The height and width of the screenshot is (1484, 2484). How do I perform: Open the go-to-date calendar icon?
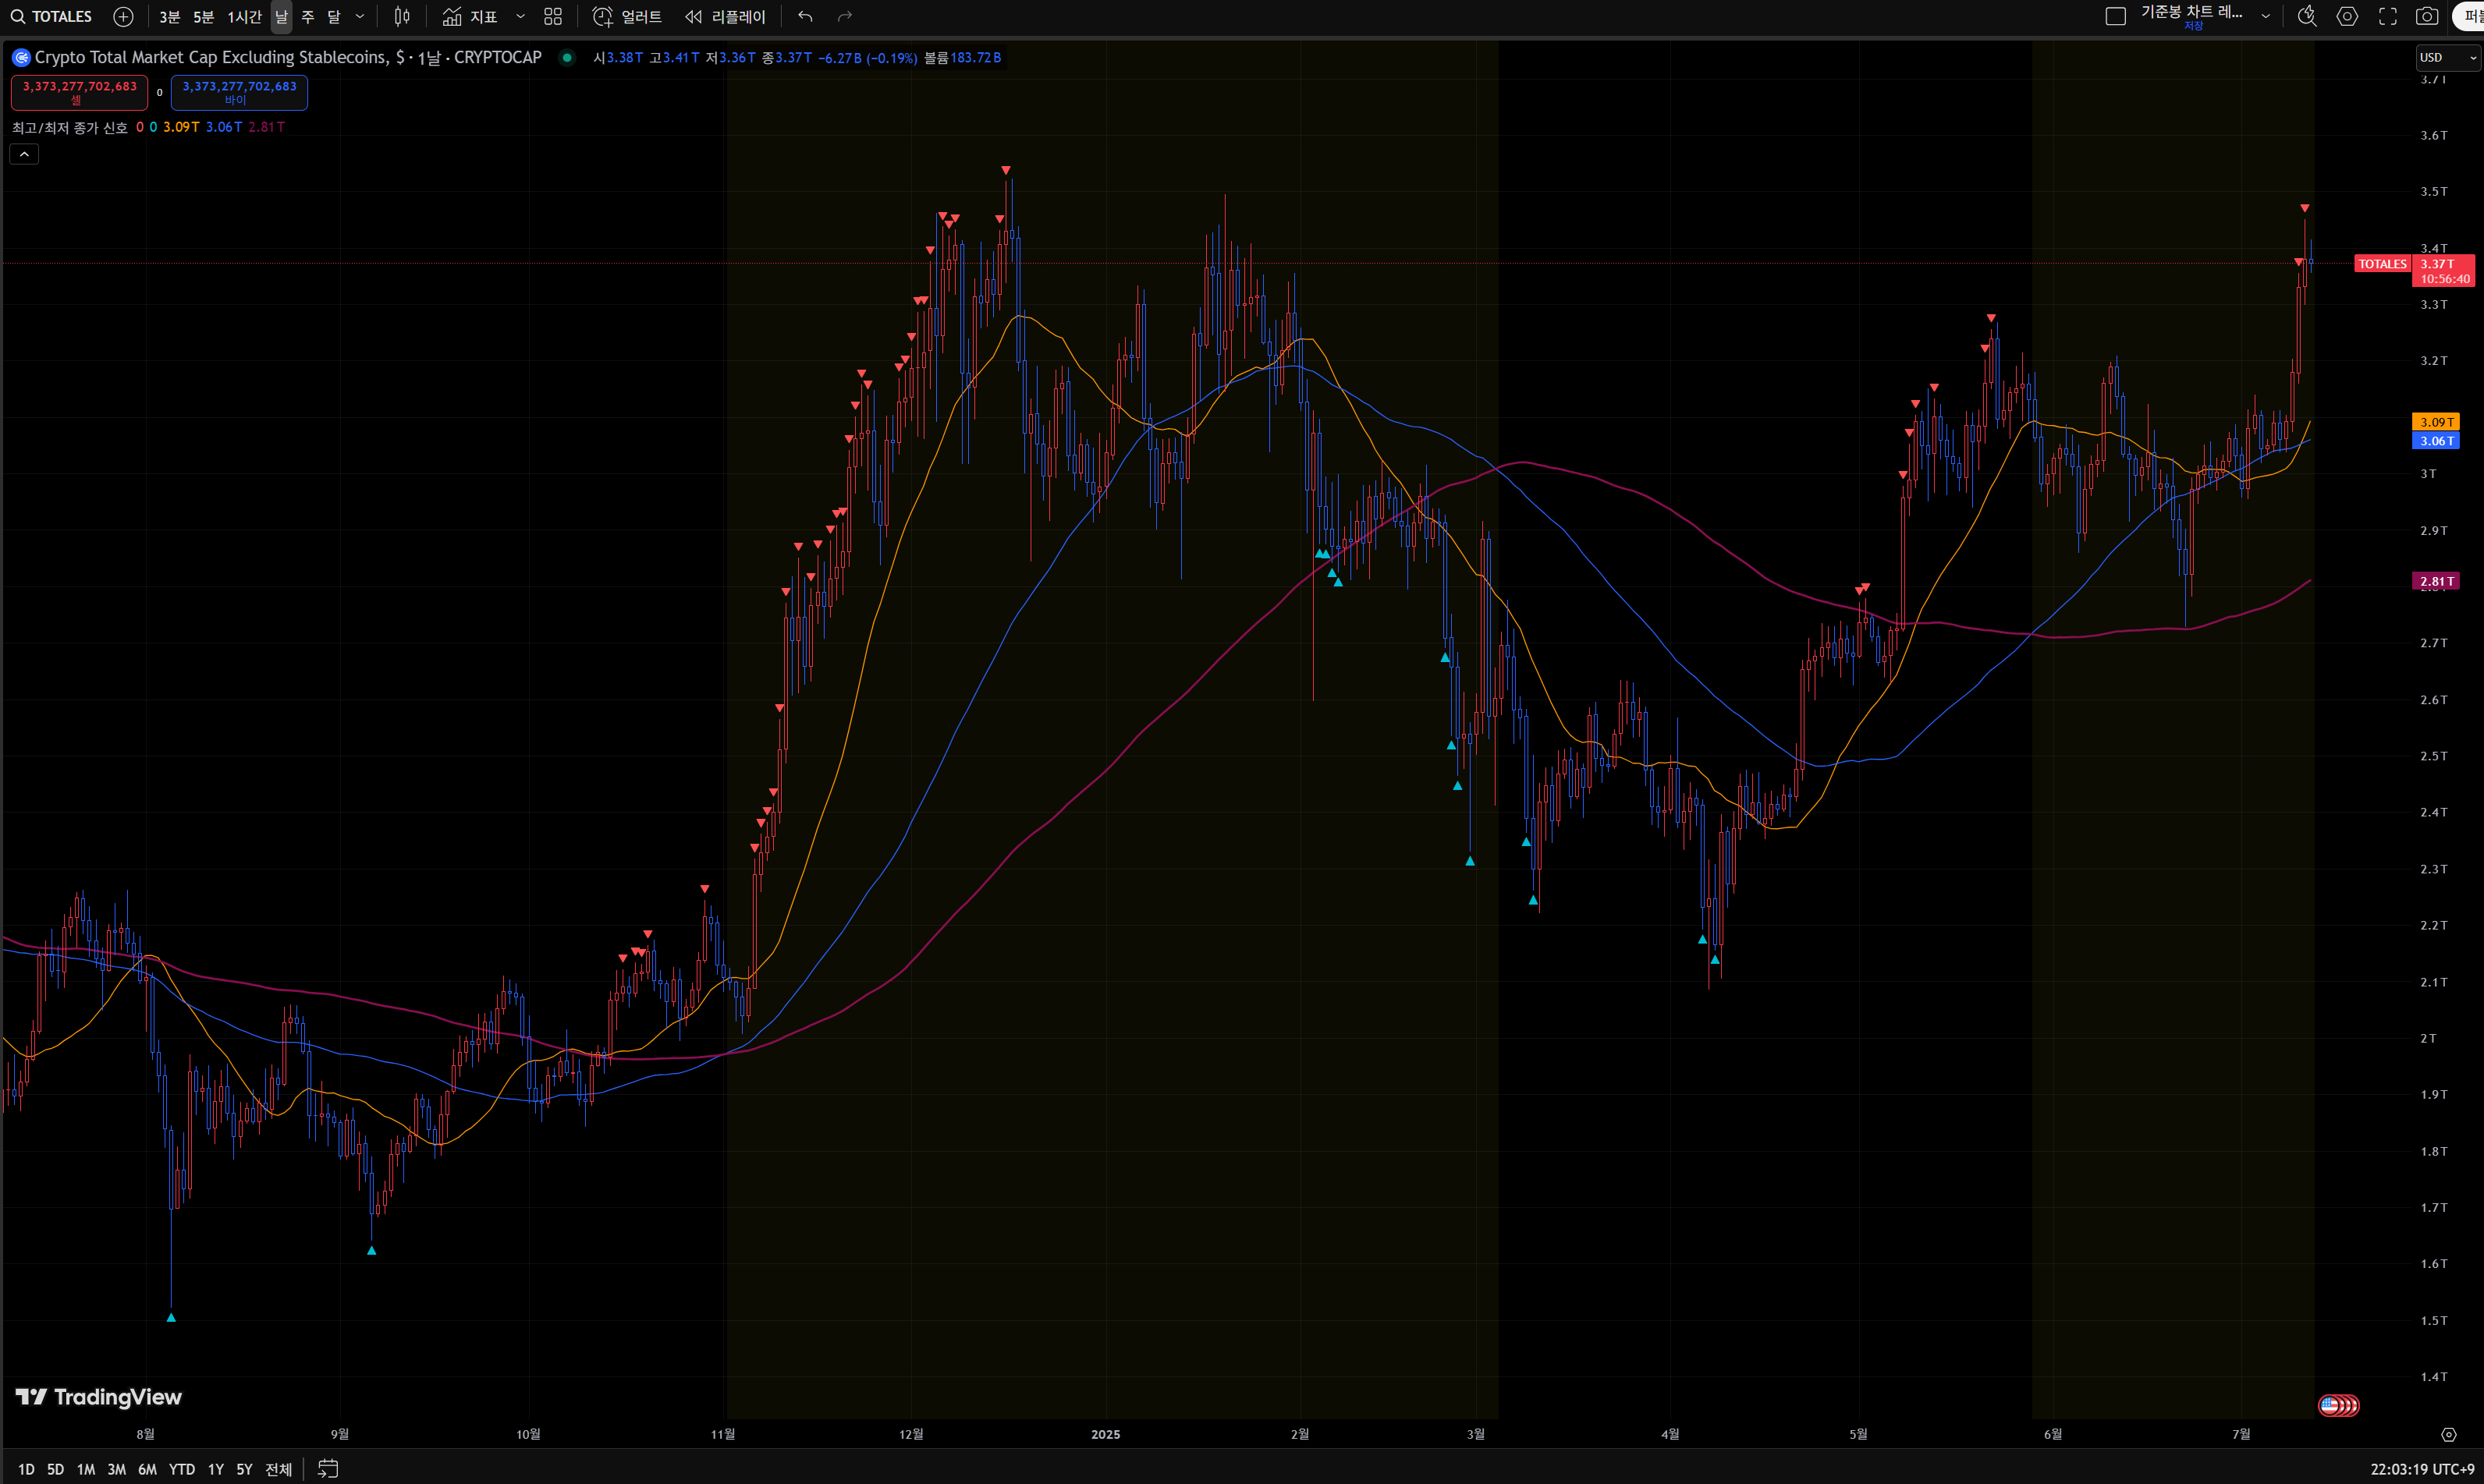pyautogui.click(x=328, y=1469)
